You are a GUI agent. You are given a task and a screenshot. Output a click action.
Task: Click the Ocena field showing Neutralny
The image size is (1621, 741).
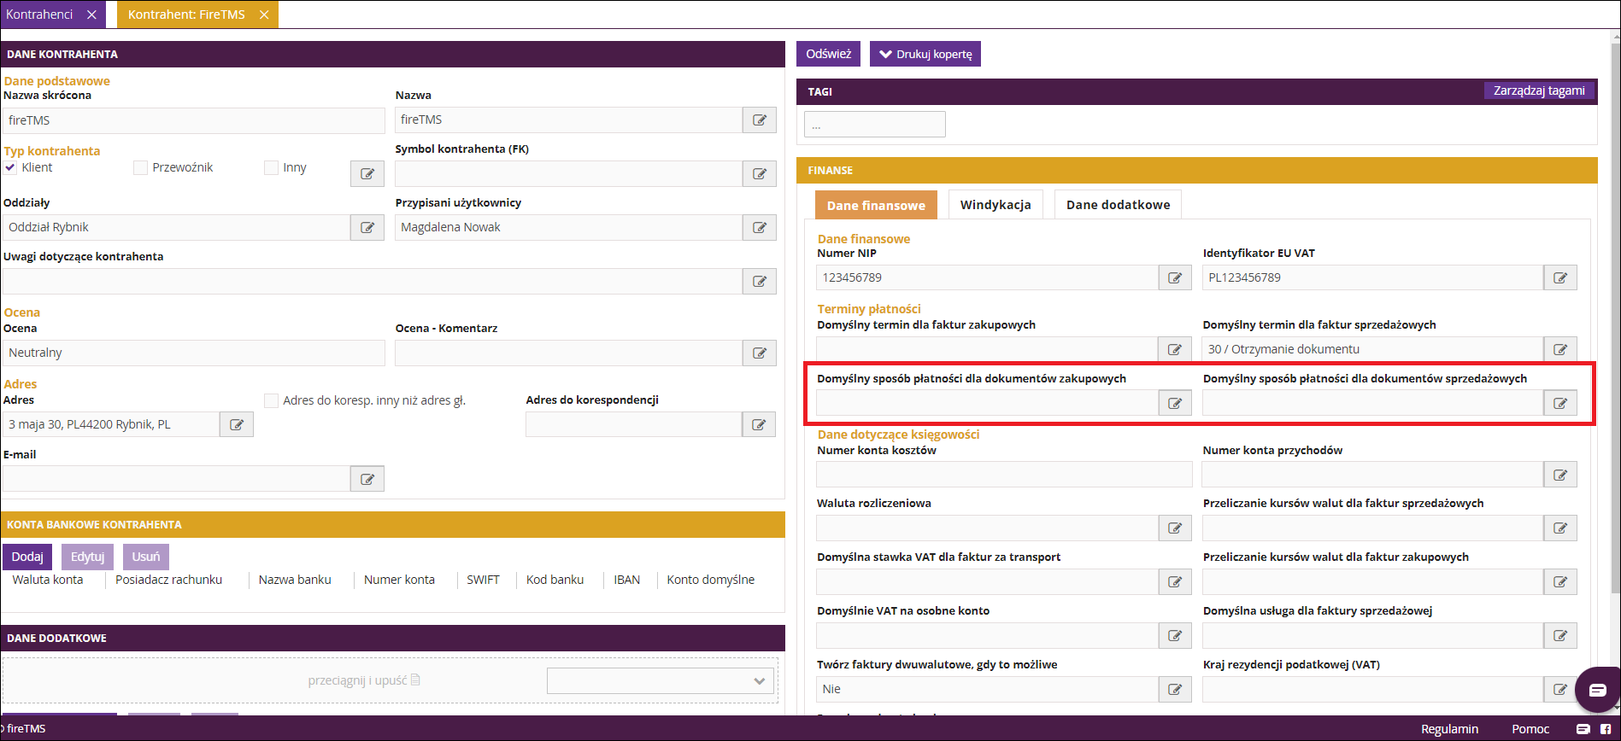[194, 353]
